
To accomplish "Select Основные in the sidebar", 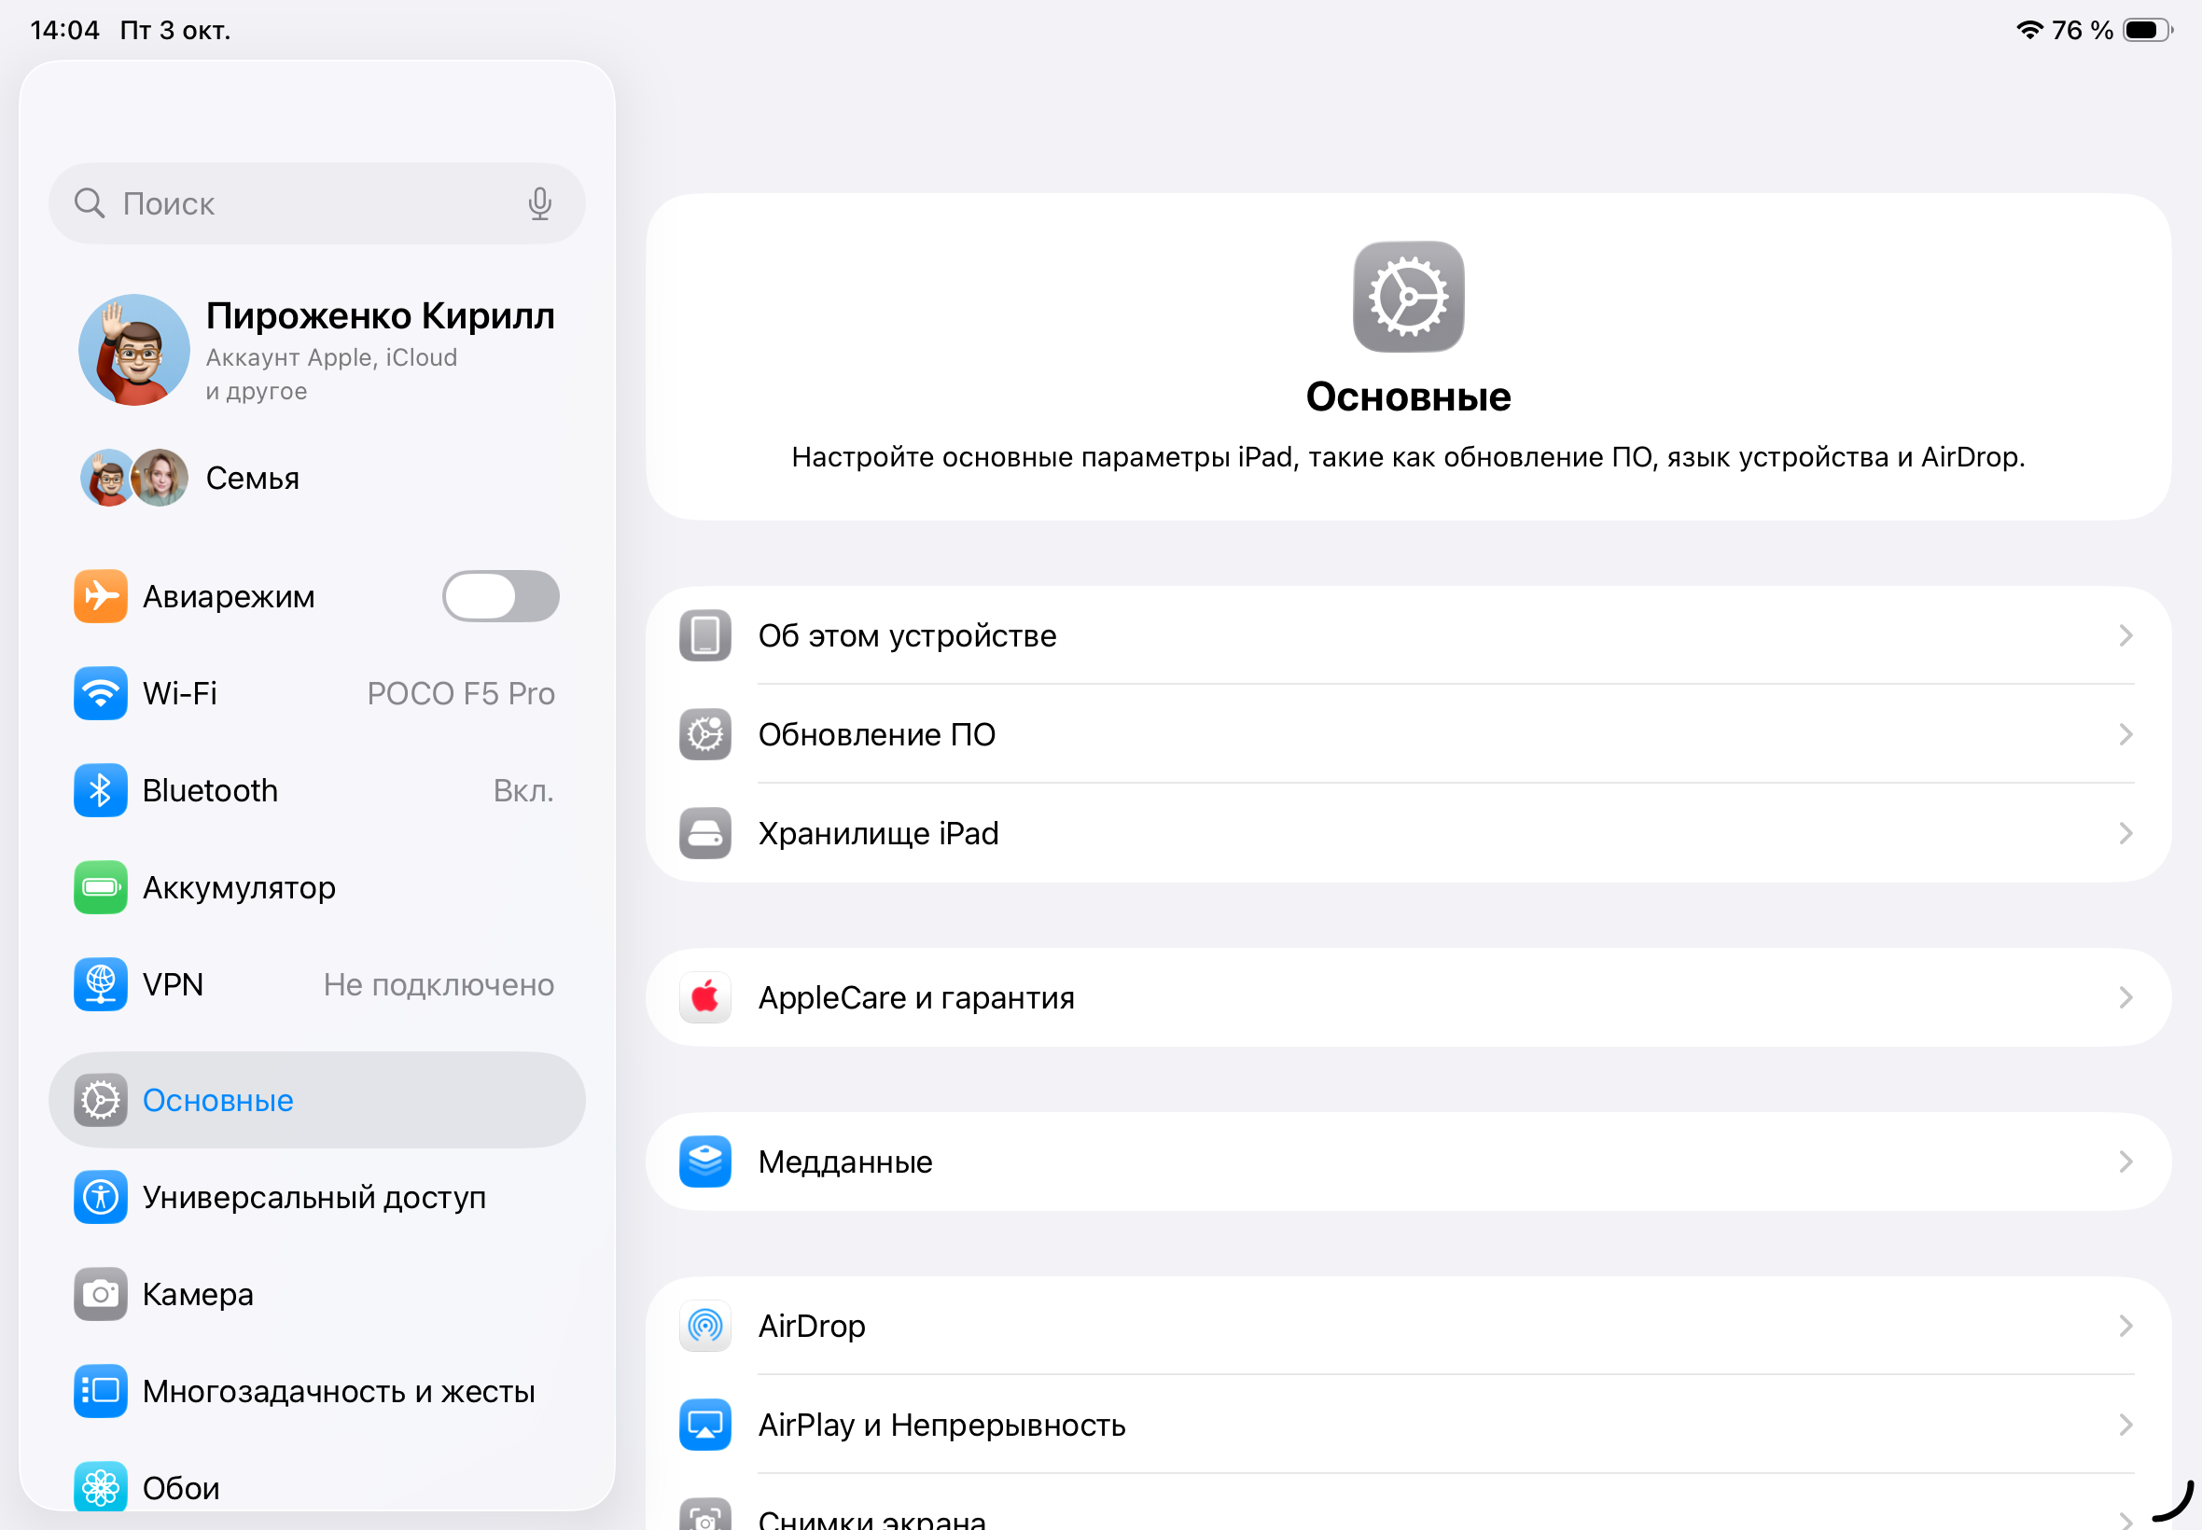I will (x=316, y=1100).
